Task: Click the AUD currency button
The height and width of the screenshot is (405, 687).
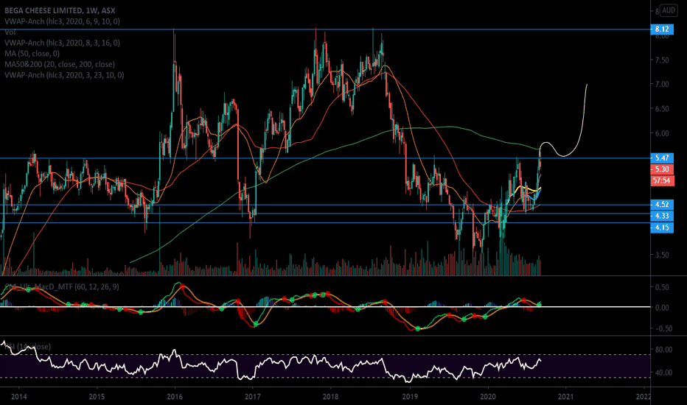Action: tap(669, 10)
